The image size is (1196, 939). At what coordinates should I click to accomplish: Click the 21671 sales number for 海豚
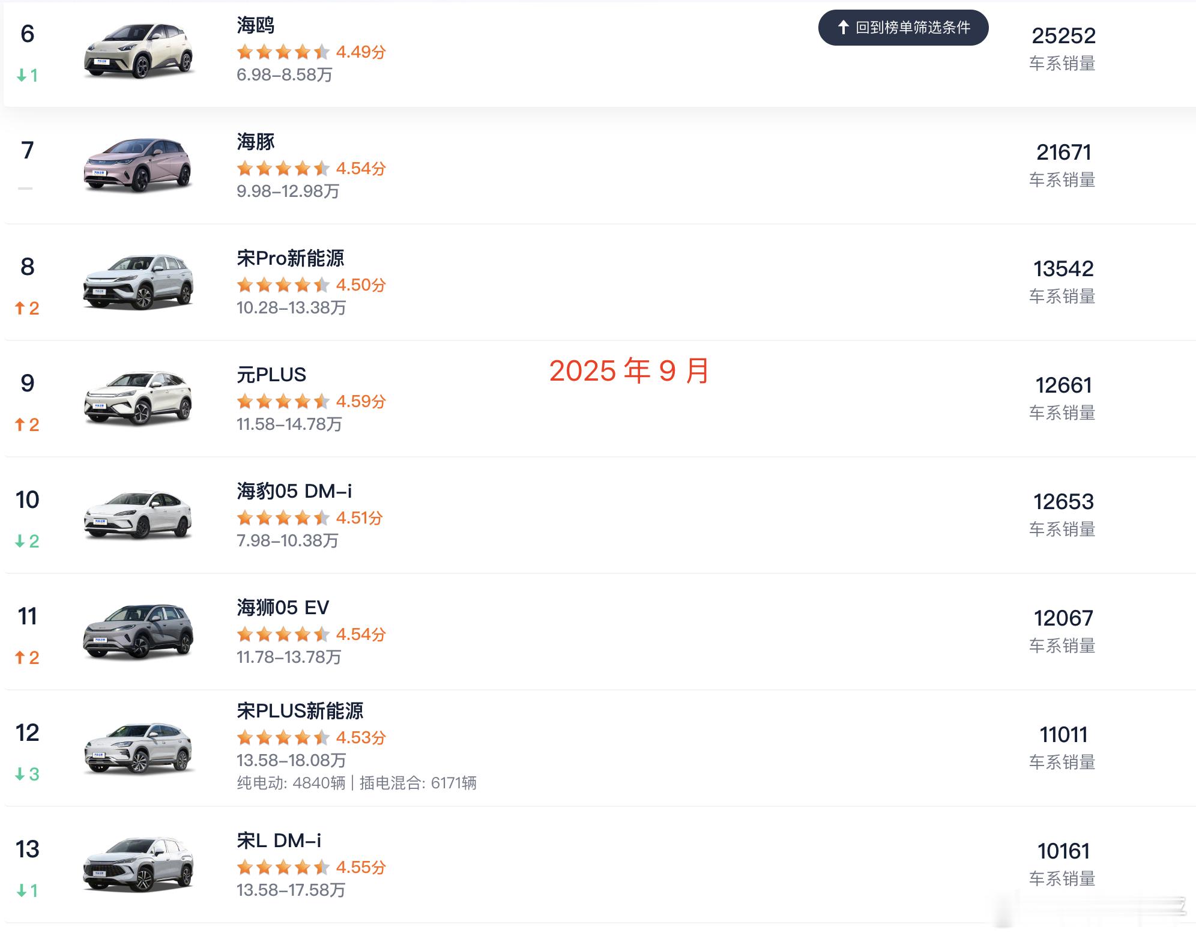1063,152
